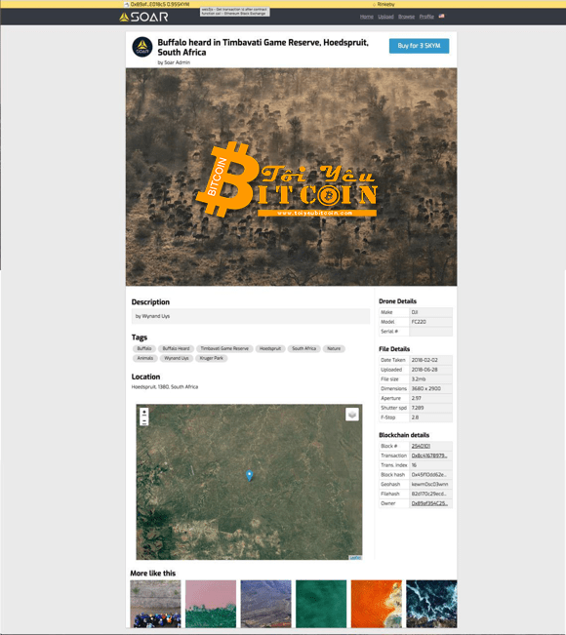Open the orange aerial thumbnail
This screenshot has height=635, width=566.
coord(377,604)
